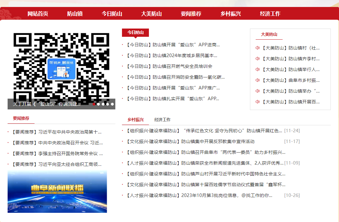
Task: Open 【大美防山】防山镇举行人... headline
Action: point(291,69)
